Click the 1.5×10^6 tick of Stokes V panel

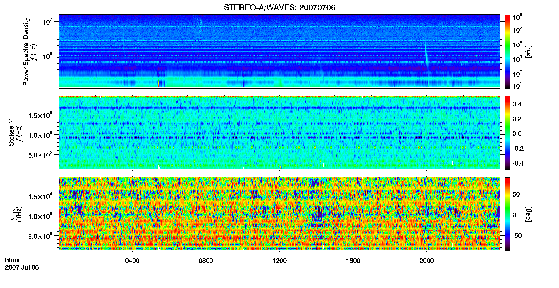click(40, 115)
